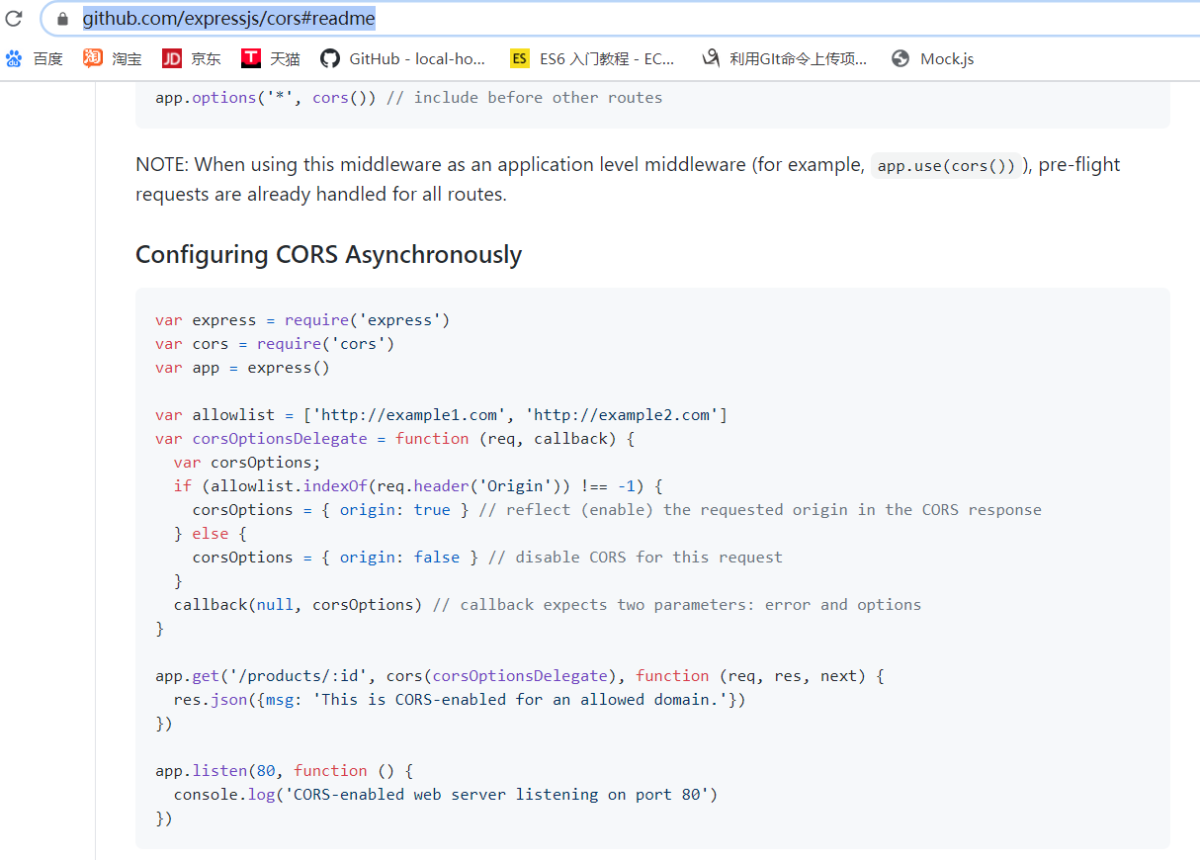Viewport: 1200px width, 860px height.
Task: Click the line var express = require('express')
Action: 302,320
